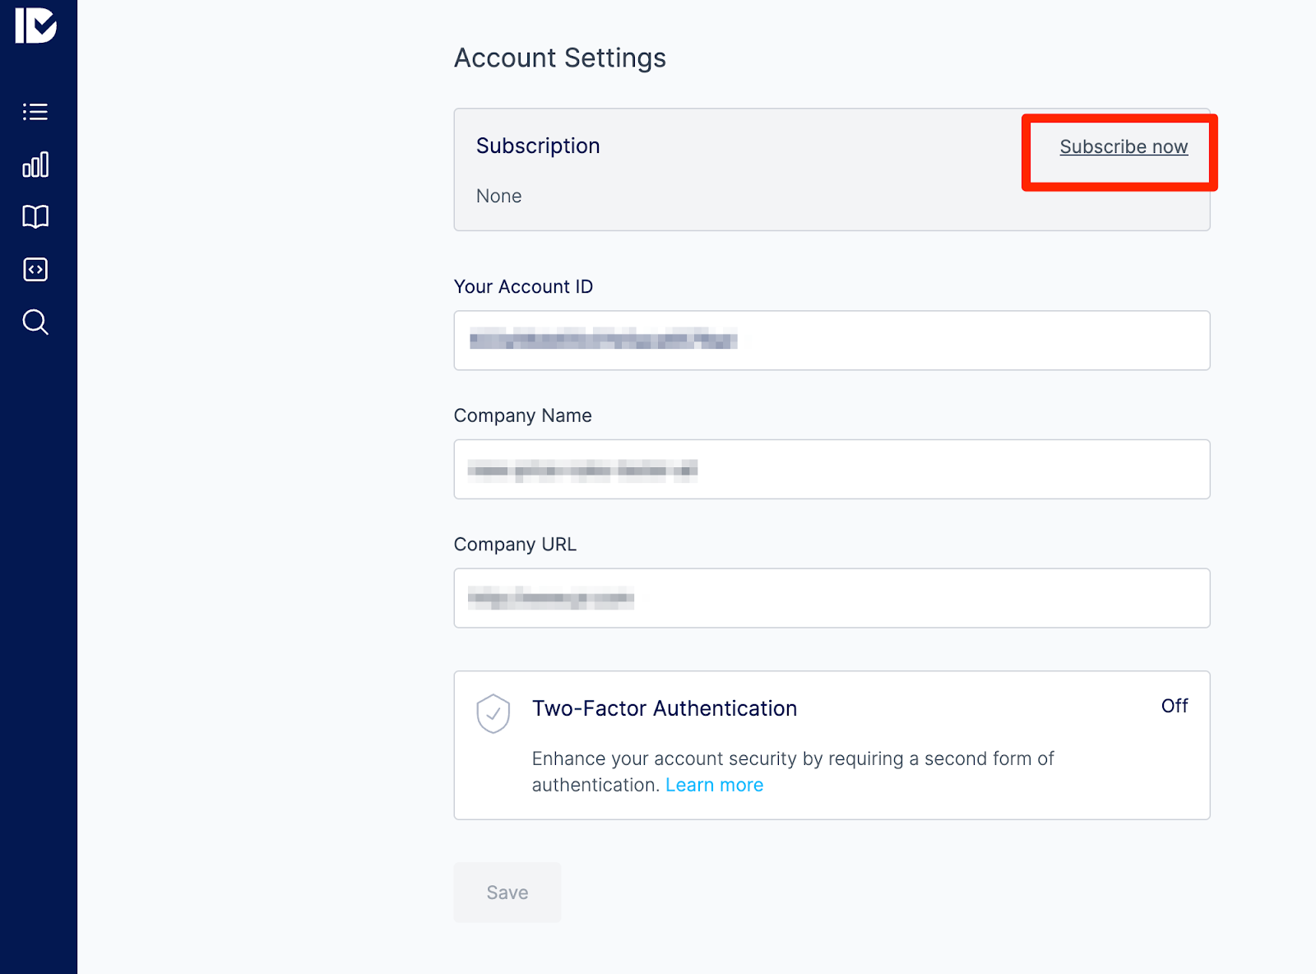Open the analytics bar chart page
The image size is (1316, 974).
[35, 165]
